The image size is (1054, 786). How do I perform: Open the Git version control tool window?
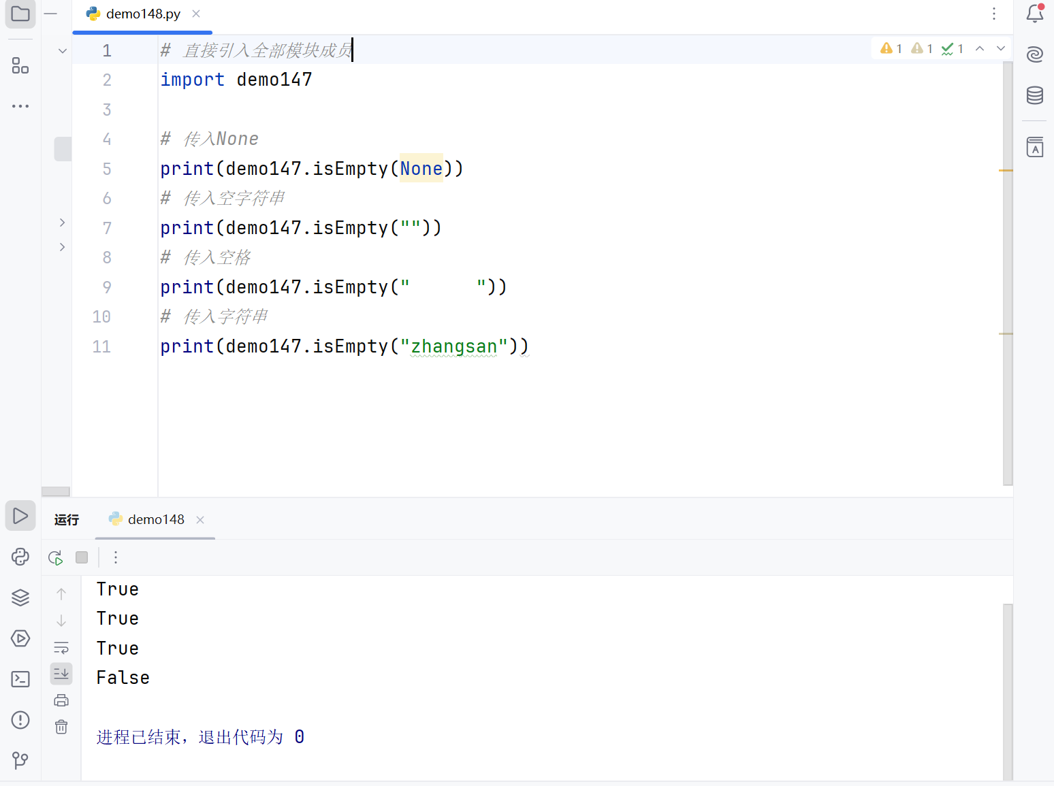tap(20, 760)
